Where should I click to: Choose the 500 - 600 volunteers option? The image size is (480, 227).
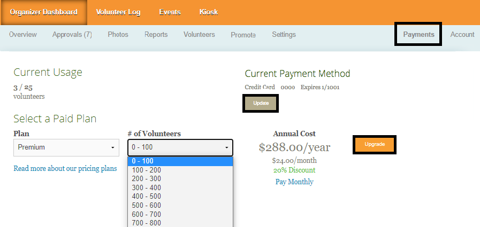pos(180,205)
